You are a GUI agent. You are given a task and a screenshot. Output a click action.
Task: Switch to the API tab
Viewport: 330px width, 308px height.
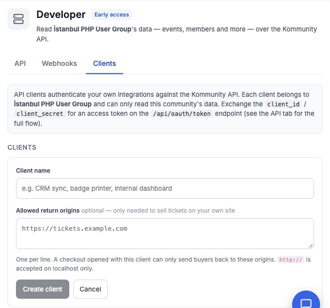coord(20,63)
